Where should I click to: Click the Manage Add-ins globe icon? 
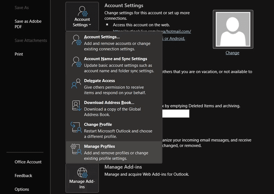click(82, 172)
